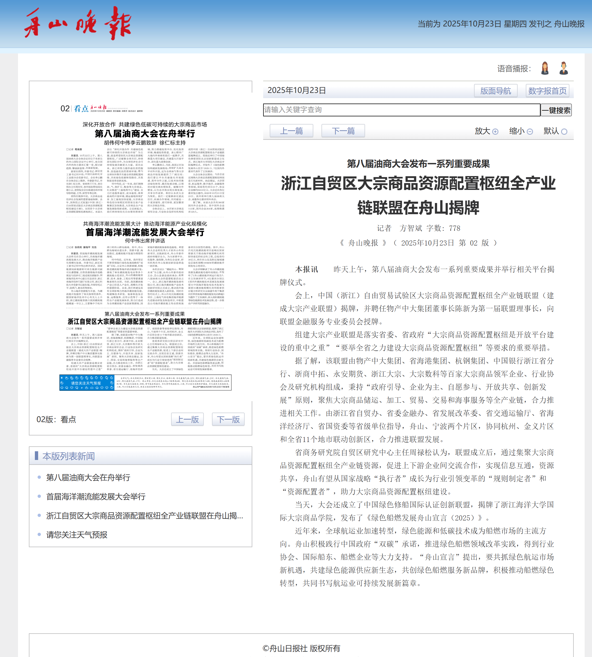Open 版面导航 page navigation

pos(495,91)
